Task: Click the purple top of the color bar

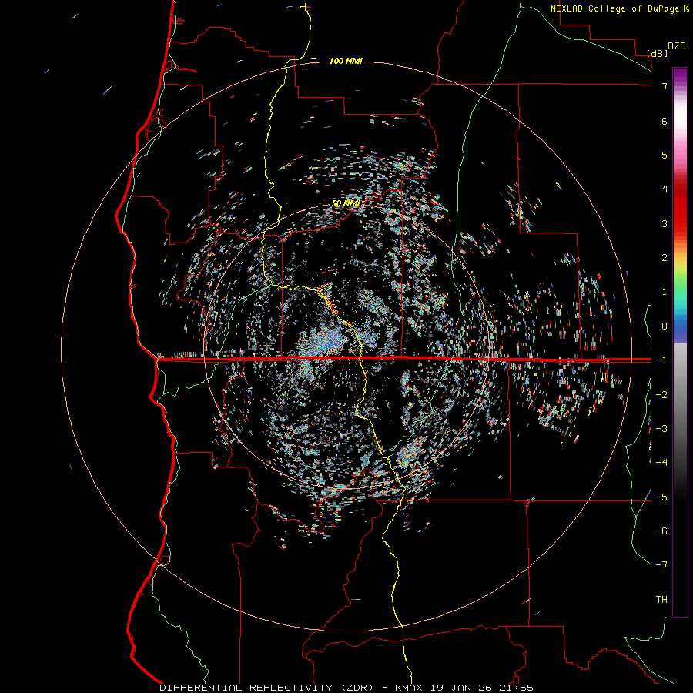Action: [x=680, y=74]
